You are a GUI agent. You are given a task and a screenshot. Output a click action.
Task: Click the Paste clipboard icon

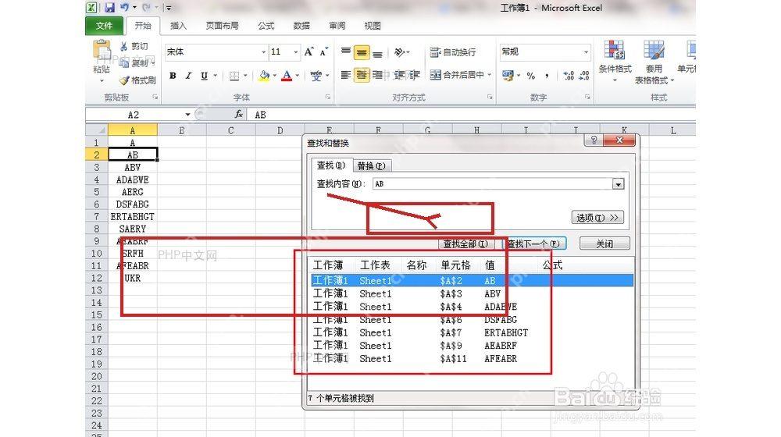[x=102, y=50]
